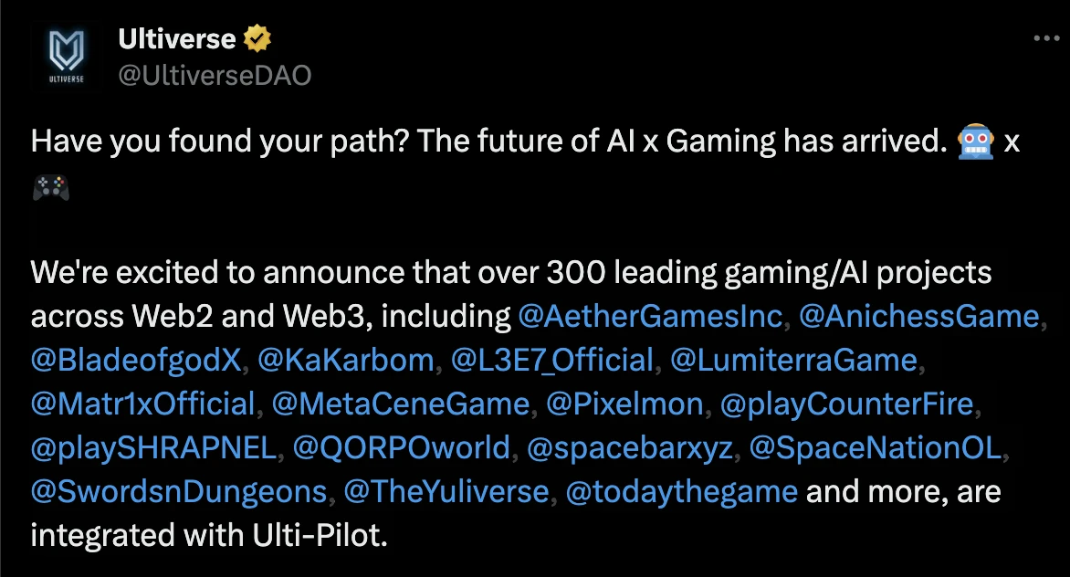The image size is (1070, 577).
Task: Open the three-dot more options menu
Action: [1046, 39]
